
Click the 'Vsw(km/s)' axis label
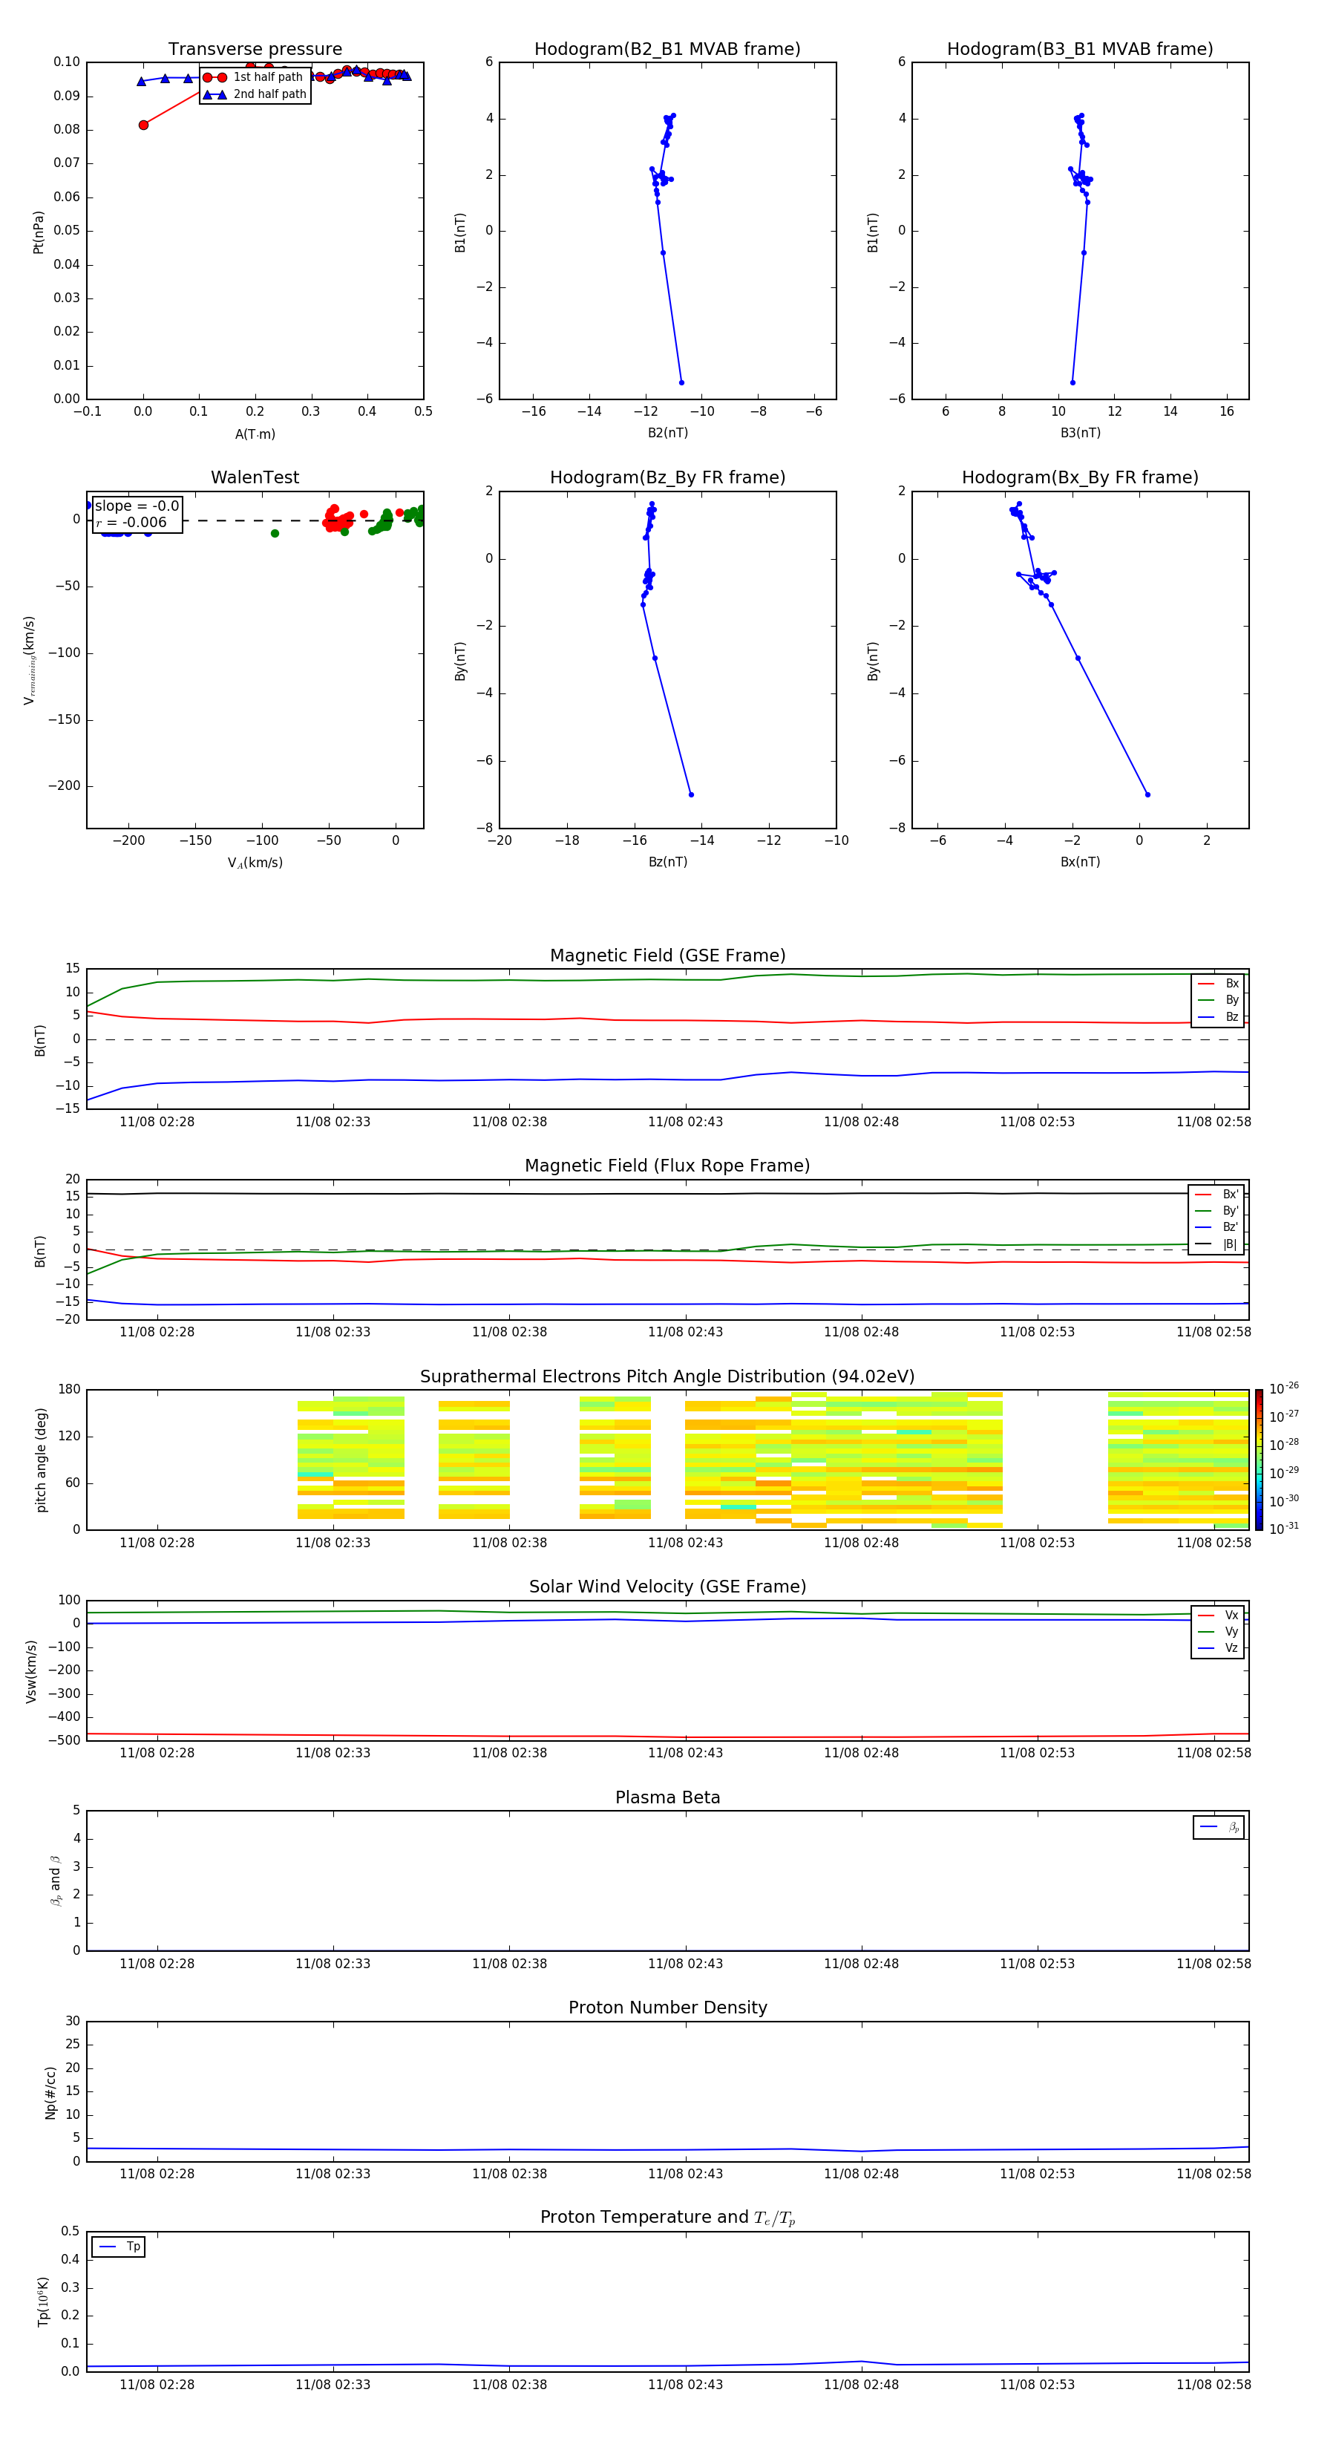point(31,1671)
